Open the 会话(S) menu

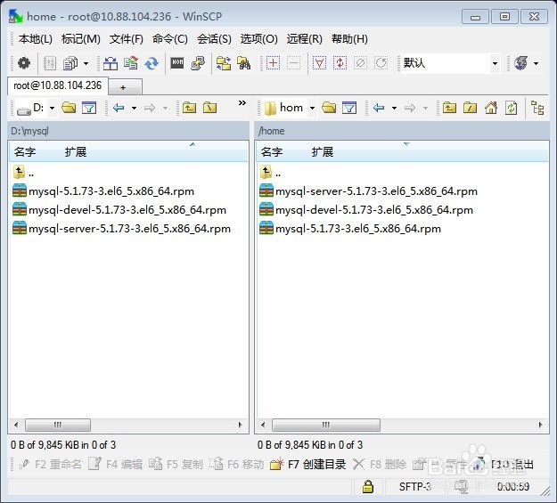[214, 38]
